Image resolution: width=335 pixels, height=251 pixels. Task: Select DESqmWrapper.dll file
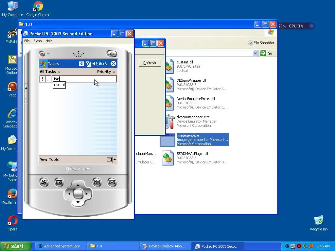(x=191, y=80)
